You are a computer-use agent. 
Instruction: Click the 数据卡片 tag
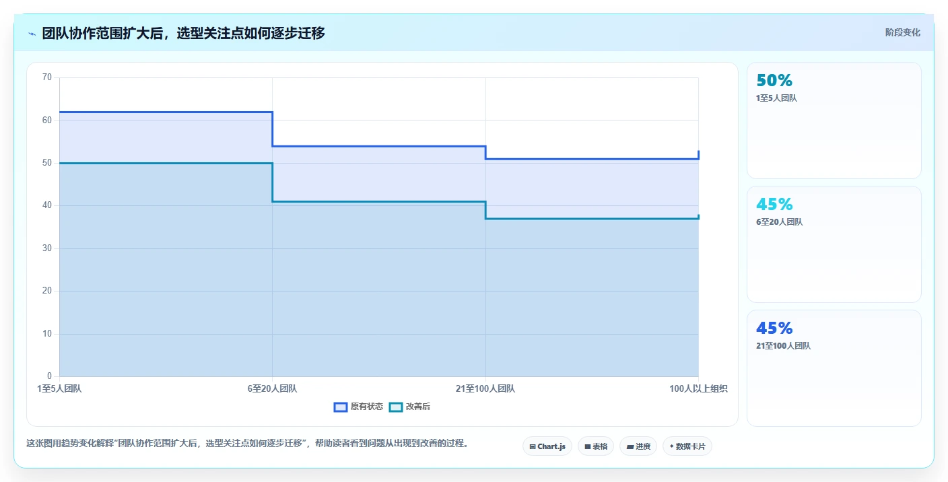point(687,446)
